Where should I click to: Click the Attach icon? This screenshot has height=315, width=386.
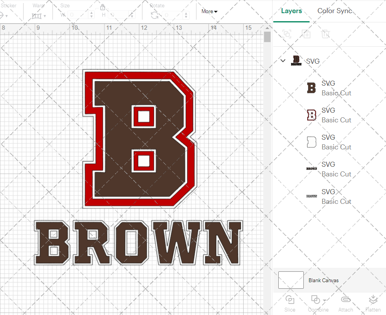pyautogui.click(x=345, y=300)
